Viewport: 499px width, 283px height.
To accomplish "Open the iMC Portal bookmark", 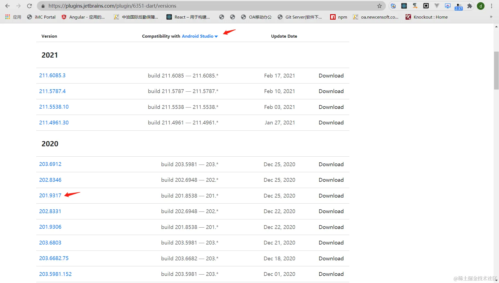I will [x=41, y=17].
